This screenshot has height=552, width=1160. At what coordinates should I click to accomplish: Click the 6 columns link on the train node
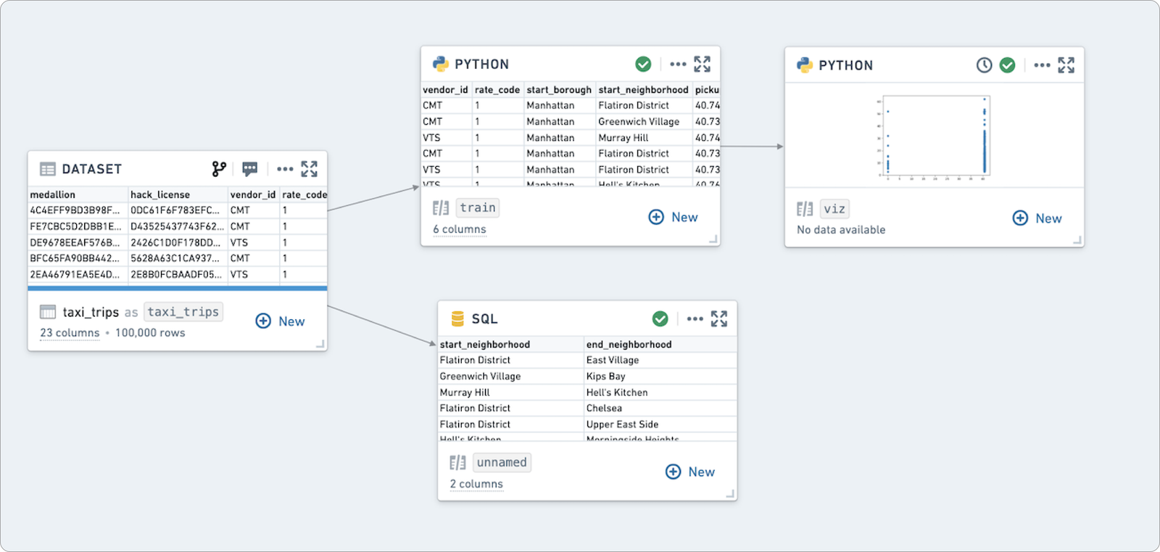point(460,229)
